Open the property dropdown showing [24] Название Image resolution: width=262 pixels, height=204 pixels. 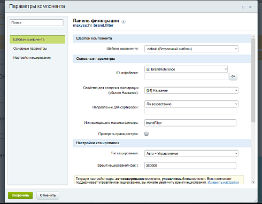[191, 90]
